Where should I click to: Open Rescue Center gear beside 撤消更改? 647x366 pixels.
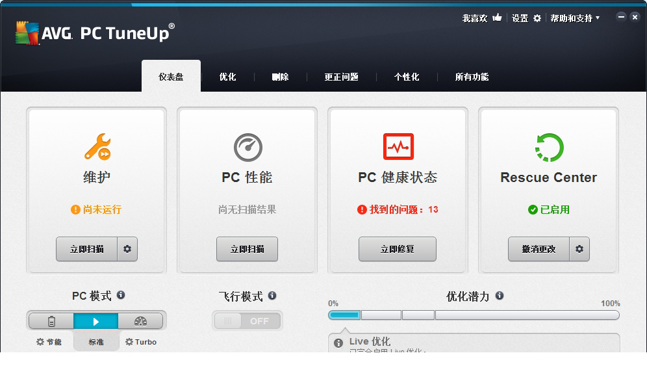coord(579,249)
